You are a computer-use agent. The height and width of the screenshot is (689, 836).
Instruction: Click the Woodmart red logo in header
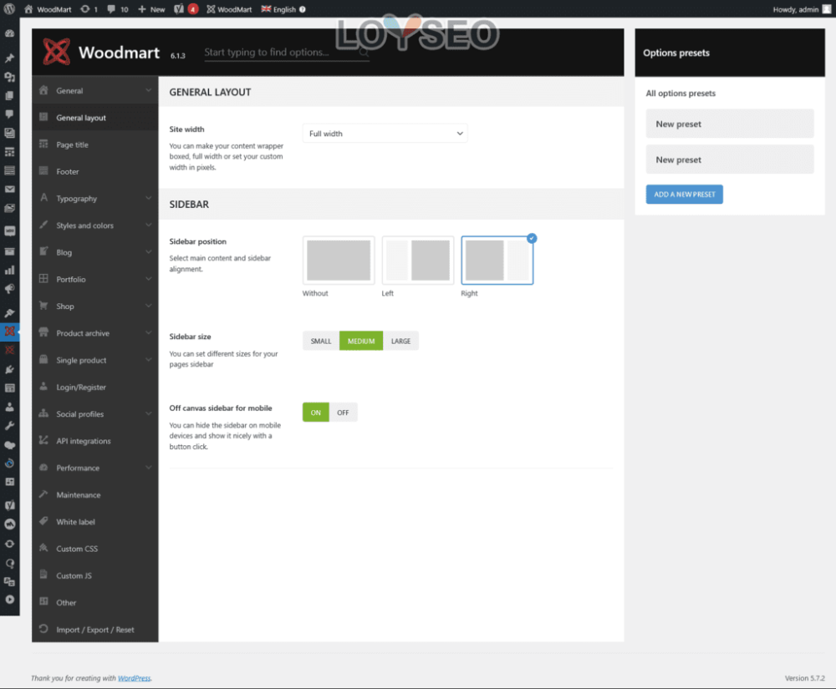pos(57,52)
